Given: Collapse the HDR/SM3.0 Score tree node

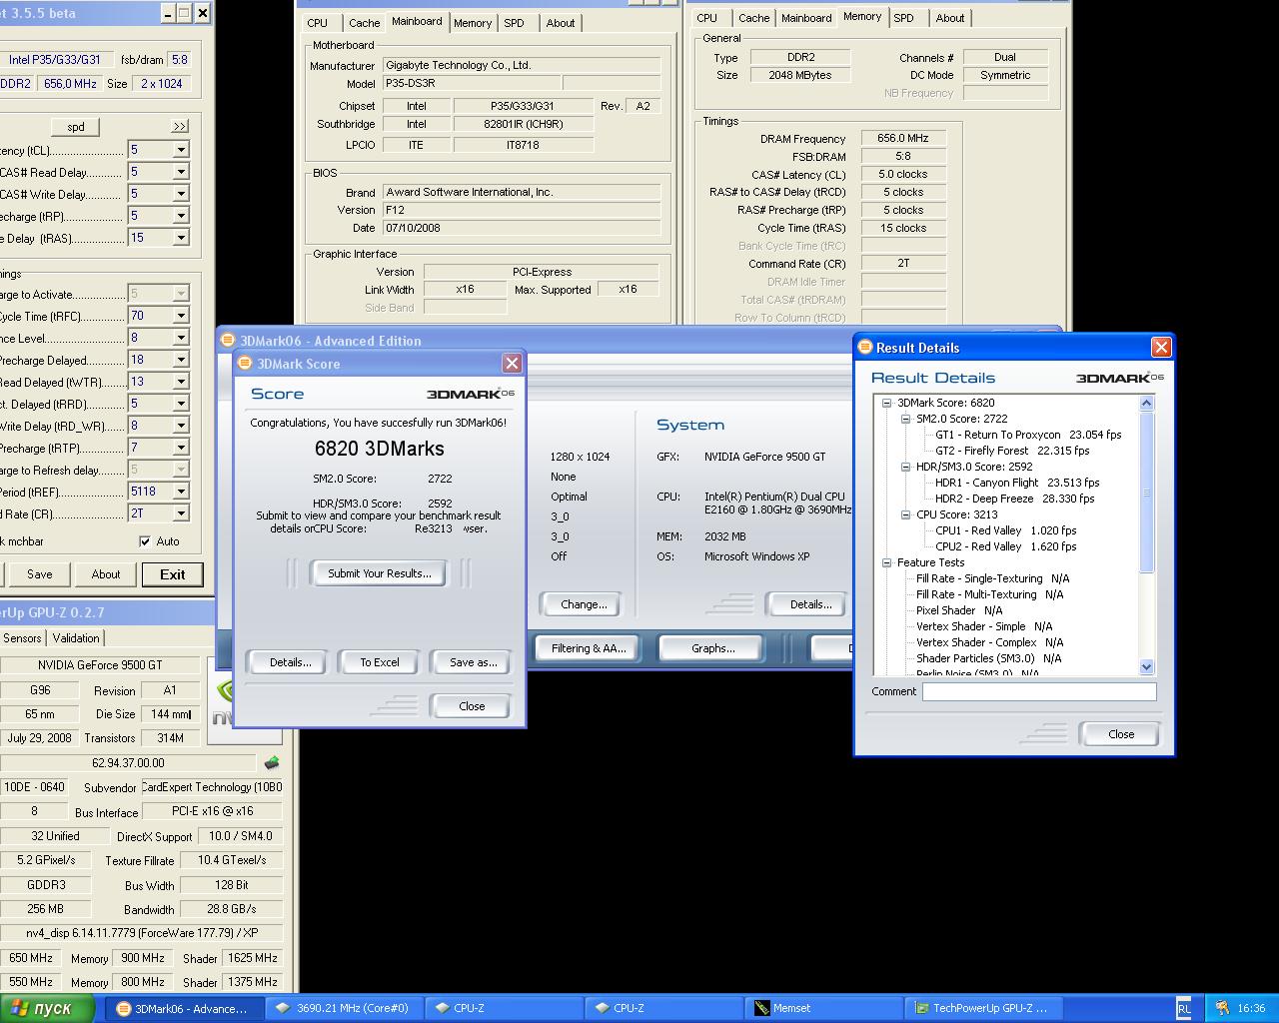Looking at the screenshot, I should [905, 467].
